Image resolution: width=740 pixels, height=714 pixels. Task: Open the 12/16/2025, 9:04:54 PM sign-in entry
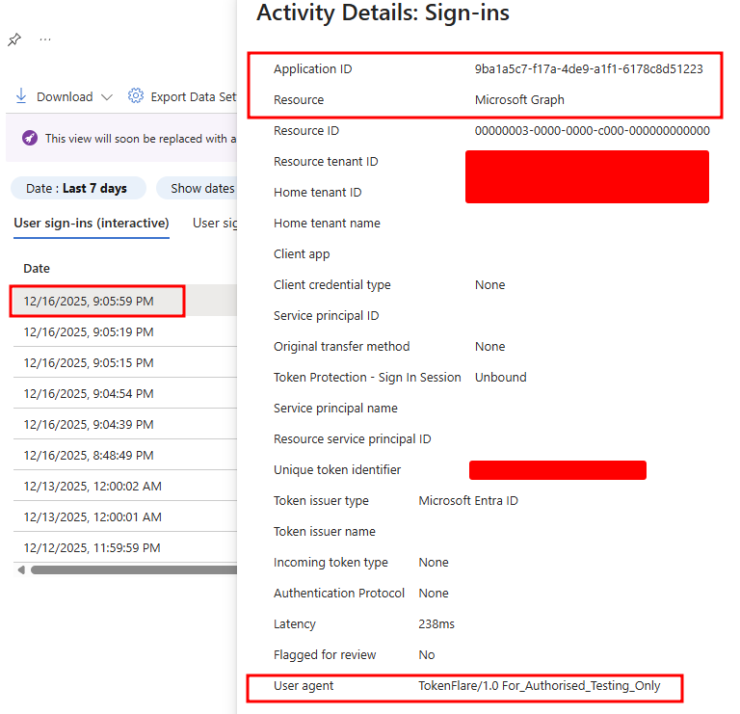89,393
